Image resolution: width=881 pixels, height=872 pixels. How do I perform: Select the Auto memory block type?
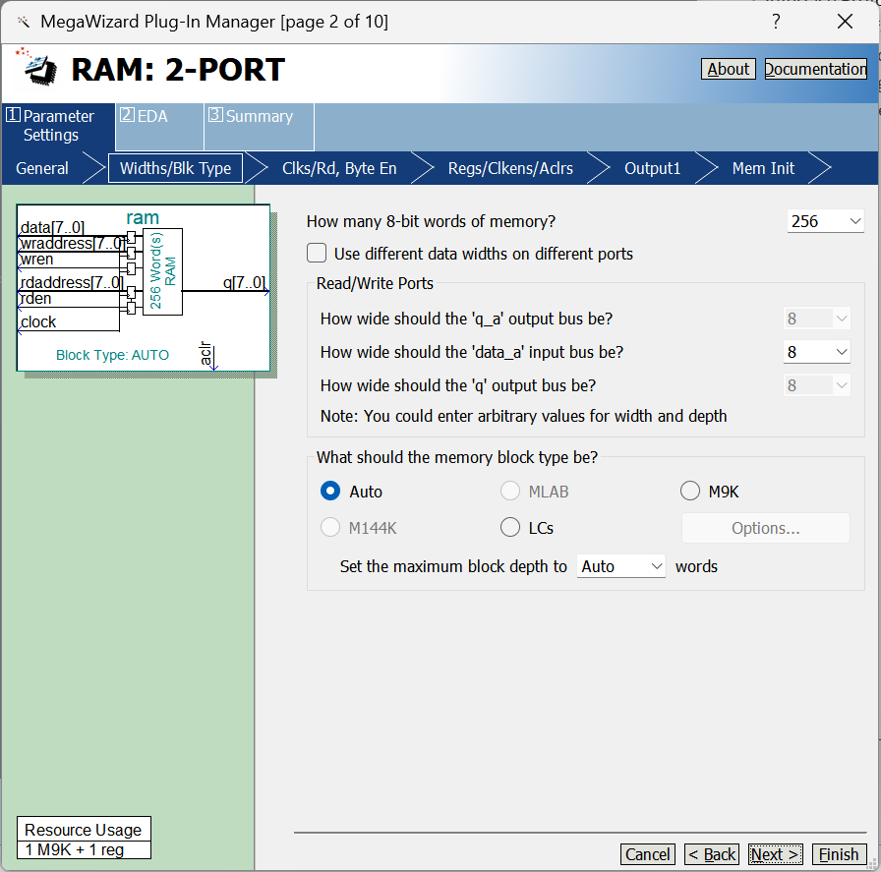[x=330, y=491]
